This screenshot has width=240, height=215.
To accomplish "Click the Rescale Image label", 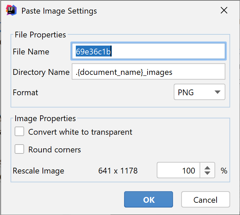I will coord(38,171).
